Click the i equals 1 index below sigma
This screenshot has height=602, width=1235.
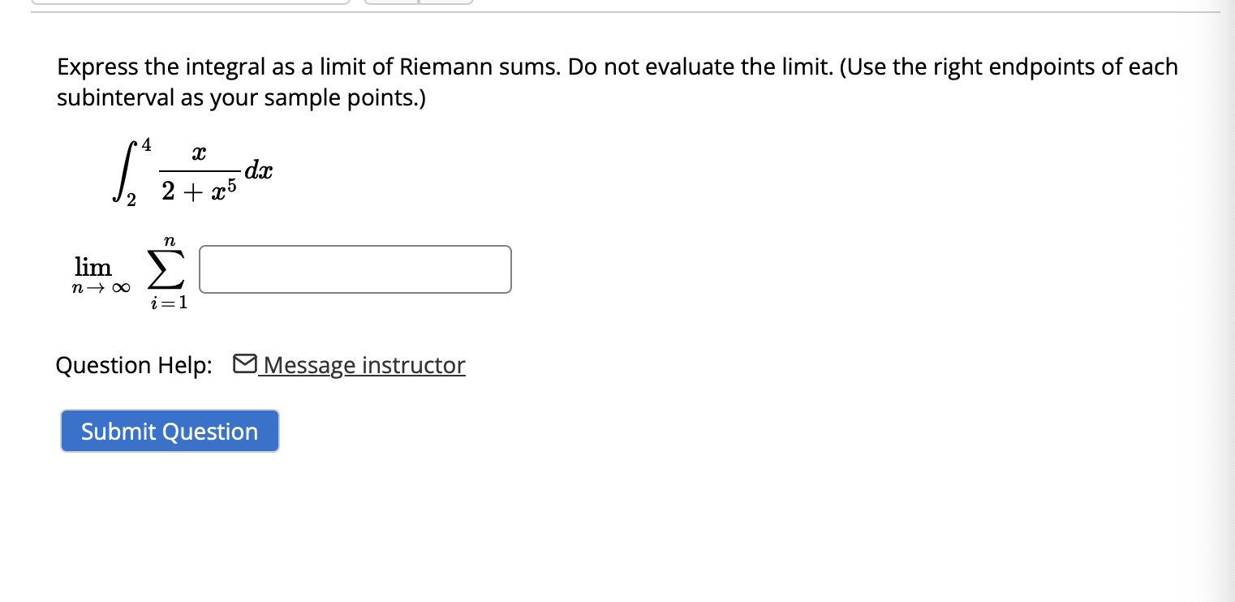pyautogui.click(x=167, y=303)
